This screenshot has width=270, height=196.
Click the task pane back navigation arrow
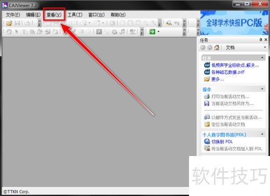(x=203, y=48)
